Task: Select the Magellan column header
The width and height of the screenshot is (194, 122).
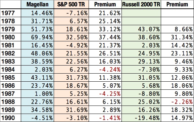Action: click(x=38, y=4)
